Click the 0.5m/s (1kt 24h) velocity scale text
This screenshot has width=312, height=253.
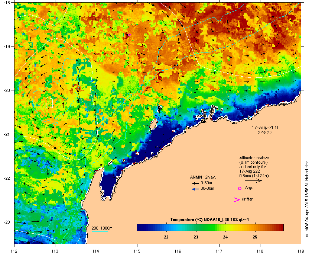click(x=254, y=176)
